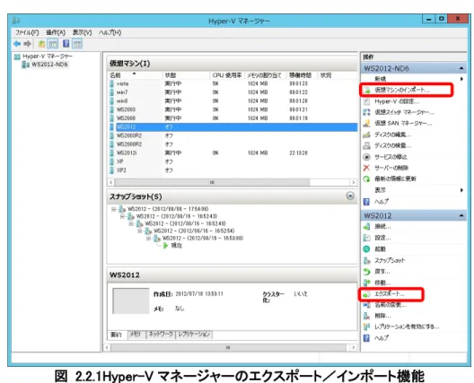Viewport: 474px width, 383px height.
Task: Open the 新規 submenu in actions
Action: coord(413,79)
